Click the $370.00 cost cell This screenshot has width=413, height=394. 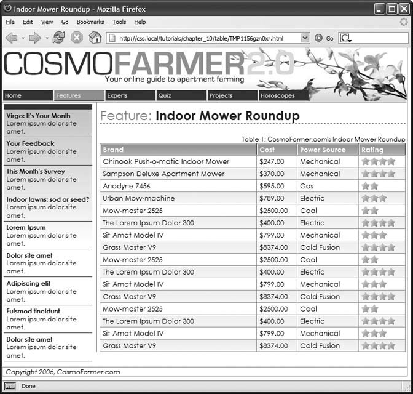277,174
